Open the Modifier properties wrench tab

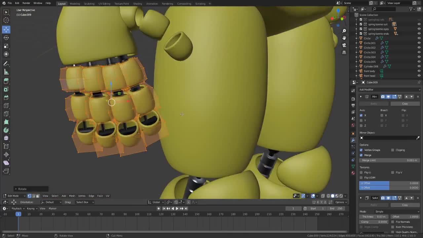coord(353,140)
